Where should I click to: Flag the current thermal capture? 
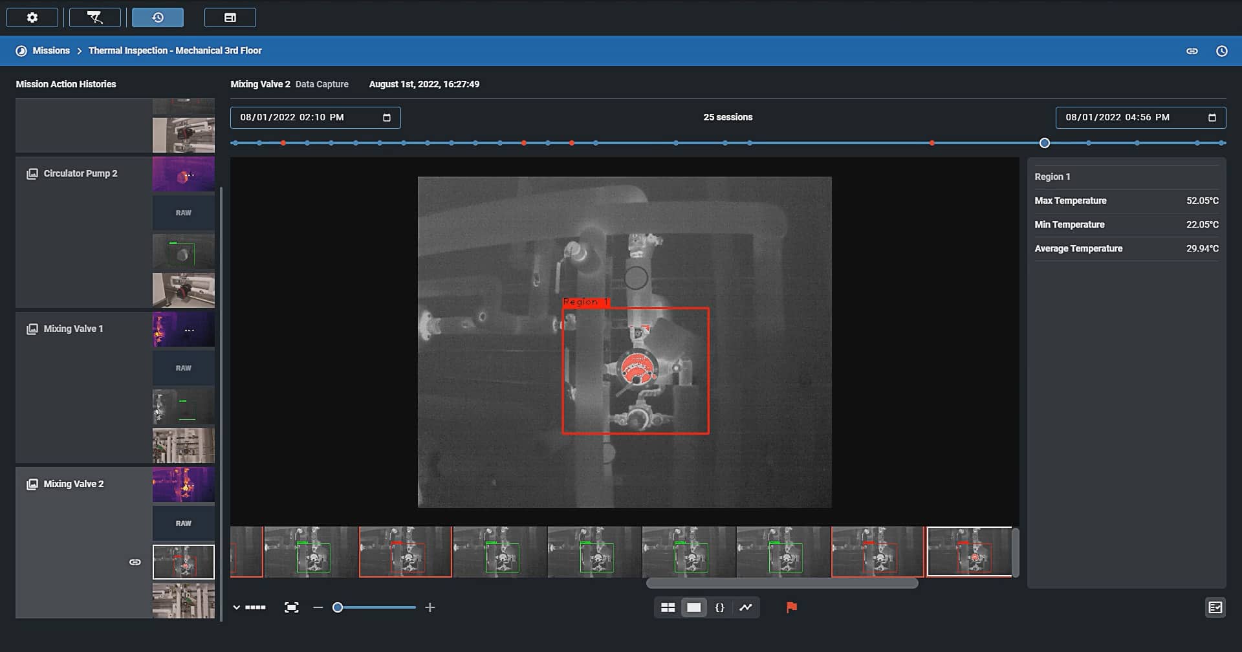tap(792, 607)
